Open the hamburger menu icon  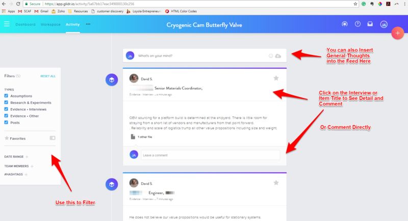(x=7, y=24)
